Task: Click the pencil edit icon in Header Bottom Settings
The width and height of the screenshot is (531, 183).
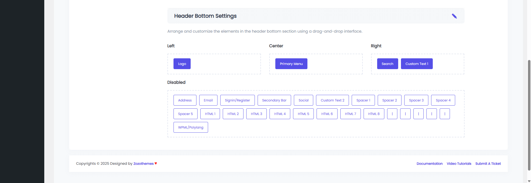Action: coord(454,16)
